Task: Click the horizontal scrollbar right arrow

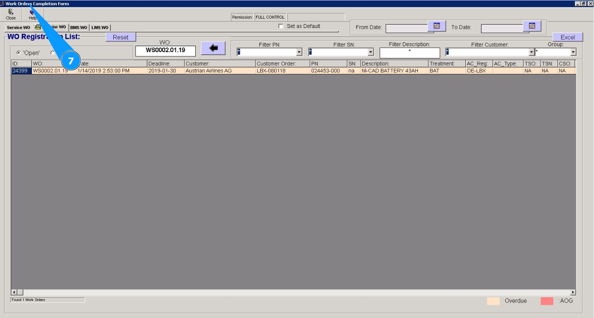Action: (x=573, y=292)
